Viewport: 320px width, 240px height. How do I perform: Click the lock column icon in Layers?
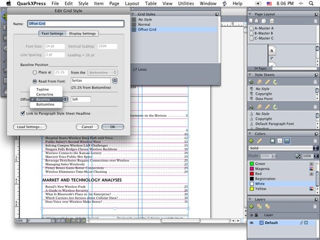click(256, 215)
